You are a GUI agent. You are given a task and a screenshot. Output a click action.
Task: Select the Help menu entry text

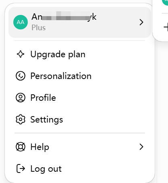(40, 147)
